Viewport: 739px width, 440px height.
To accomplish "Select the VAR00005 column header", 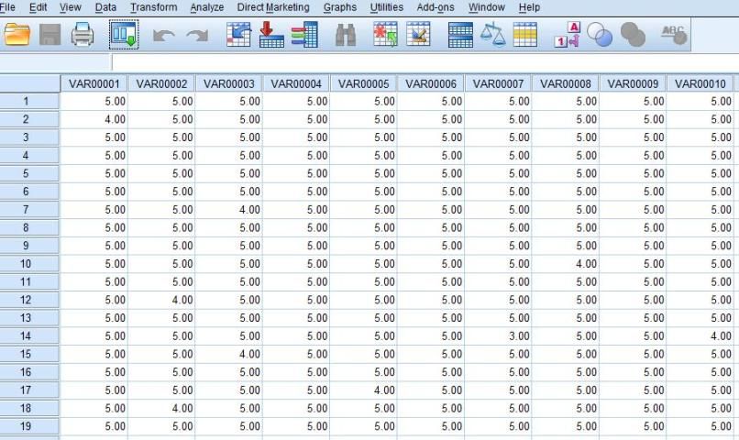I will [363, 84].
